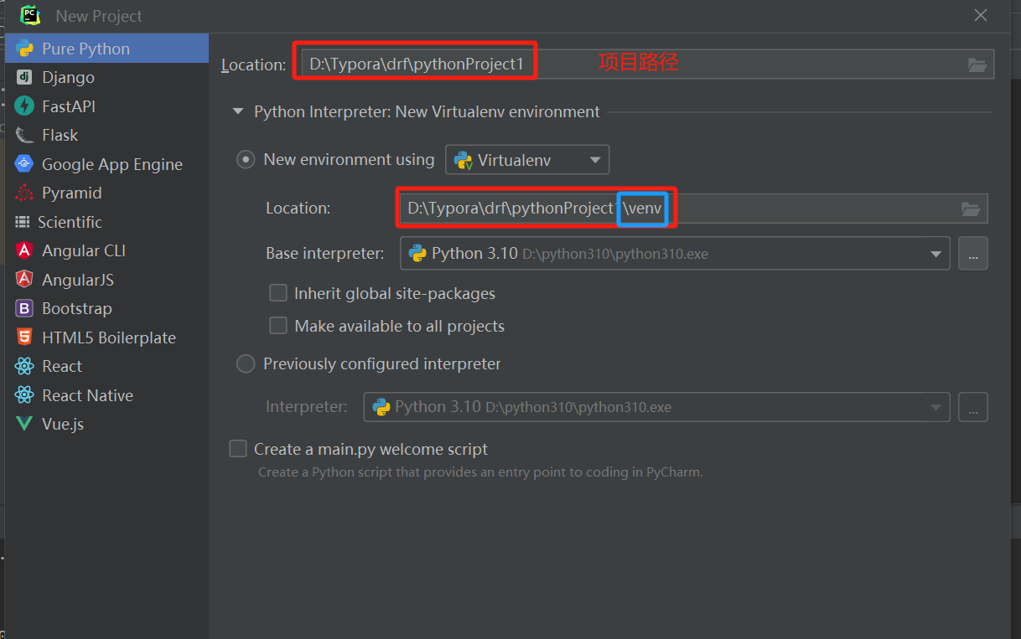Toggle Create a main.py welcome script
Image resolution: width=1021 pixels, height=639 pixels.
point(238,449)
